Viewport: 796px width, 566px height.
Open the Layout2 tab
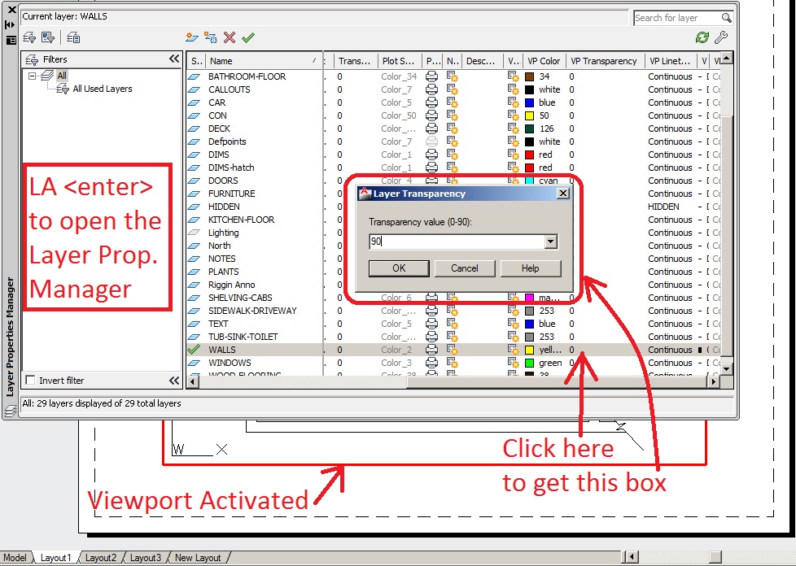click(101, 558)
